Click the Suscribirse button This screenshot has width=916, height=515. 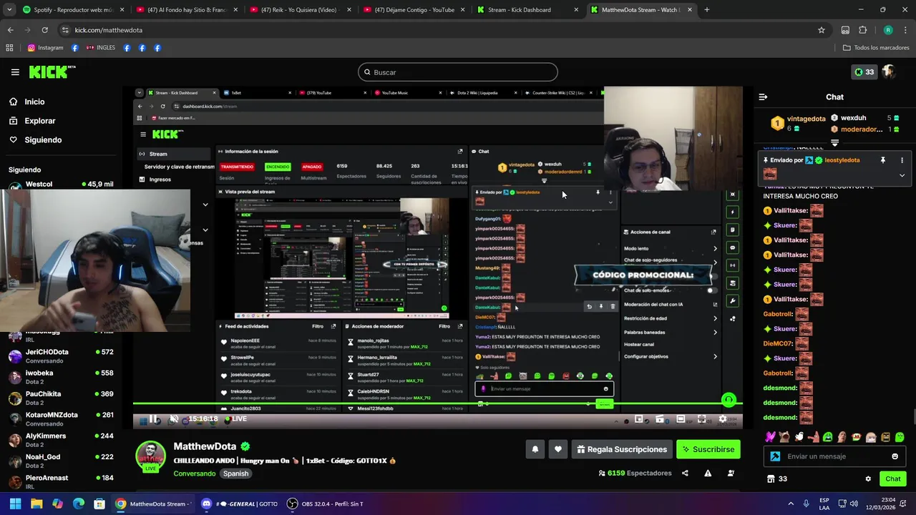pyautogui.click(x=708, y=449)
